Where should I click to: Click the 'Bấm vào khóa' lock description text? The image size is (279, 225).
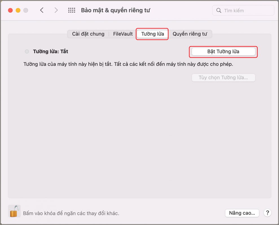[71, 213]
